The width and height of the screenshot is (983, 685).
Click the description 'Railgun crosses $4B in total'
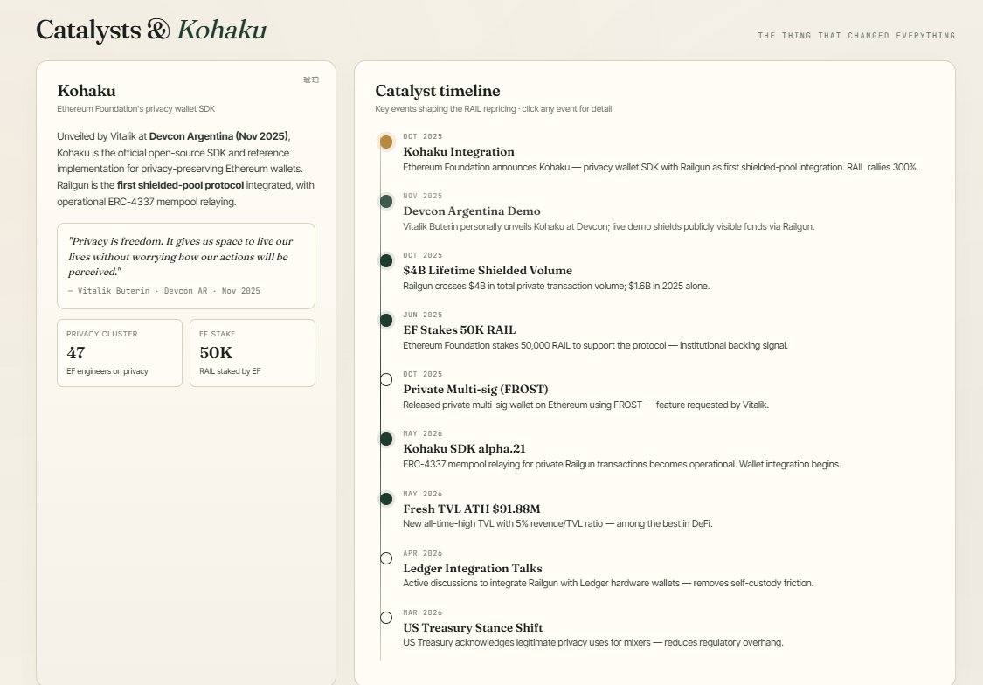pyautogui.click(x=556, y=287)
